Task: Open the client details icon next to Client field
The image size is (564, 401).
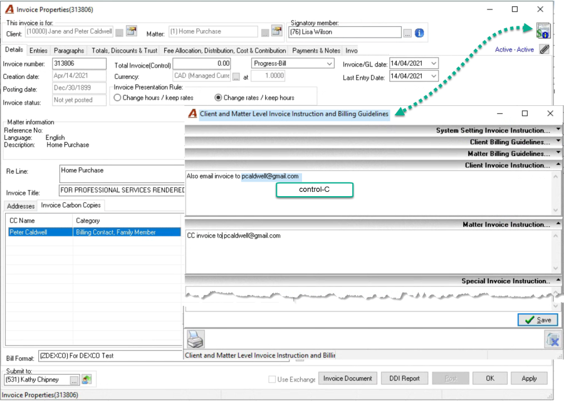Action: click(x=132, y=31)
